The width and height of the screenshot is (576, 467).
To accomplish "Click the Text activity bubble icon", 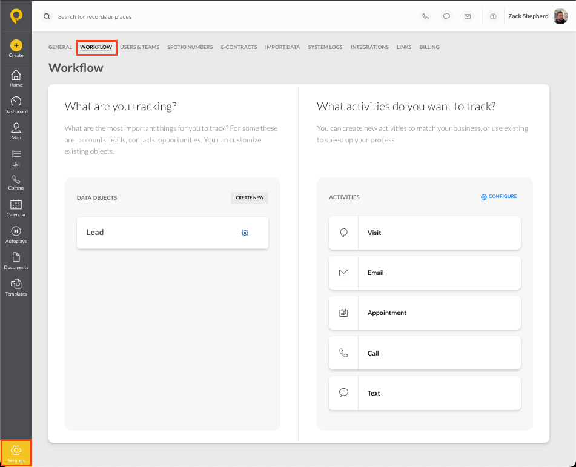I will (x=344, y=392).
